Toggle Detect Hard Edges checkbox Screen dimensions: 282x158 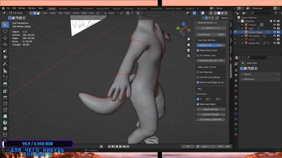click(198, 83)
